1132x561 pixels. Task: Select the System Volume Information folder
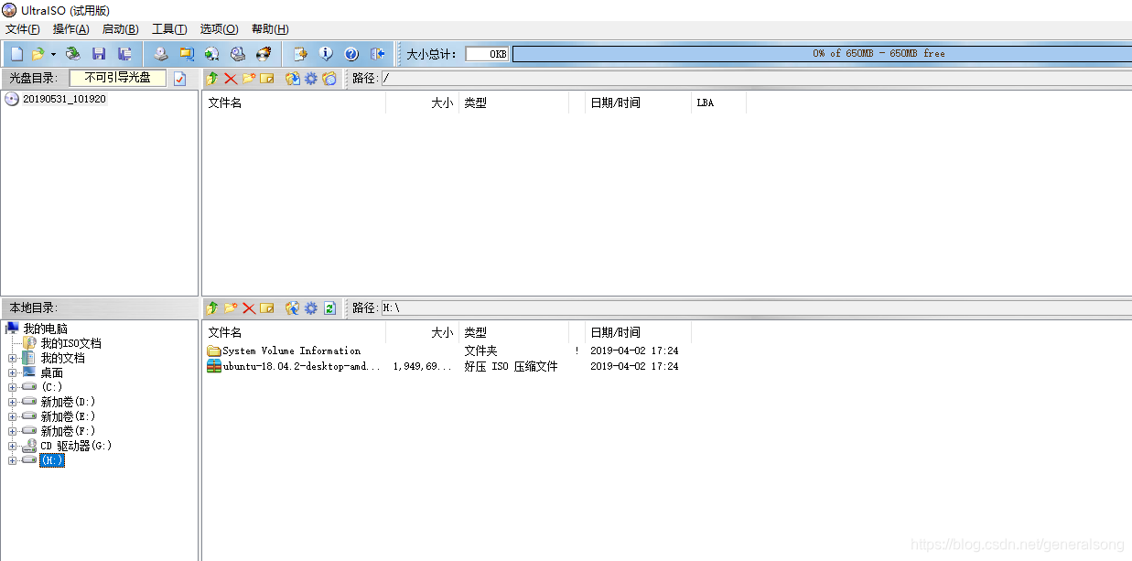[x=292, y=351]
